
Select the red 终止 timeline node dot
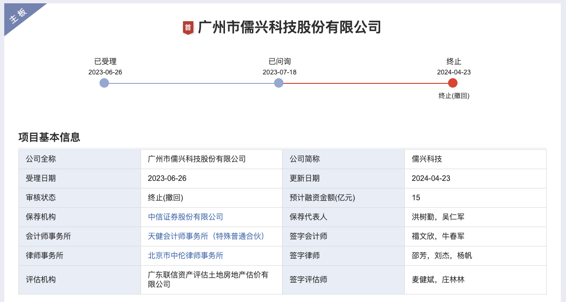click(453, 83)
